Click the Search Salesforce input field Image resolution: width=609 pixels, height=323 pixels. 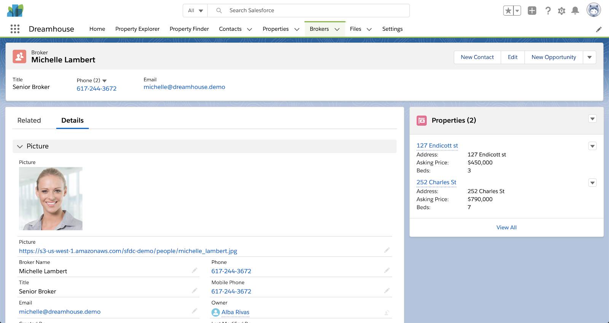tap(308, 11)
